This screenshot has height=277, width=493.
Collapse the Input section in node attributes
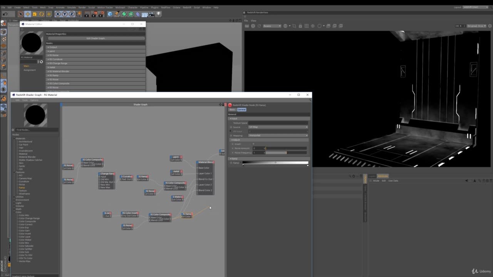231,118
